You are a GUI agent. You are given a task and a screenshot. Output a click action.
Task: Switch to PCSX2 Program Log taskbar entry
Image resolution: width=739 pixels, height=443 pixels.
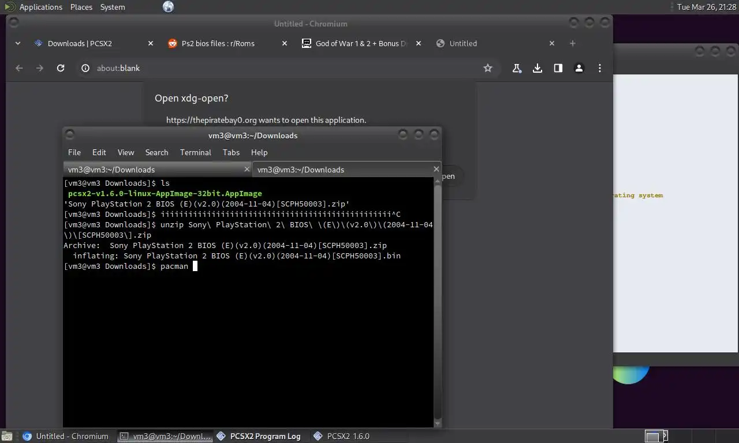click(x=259, y=436)
